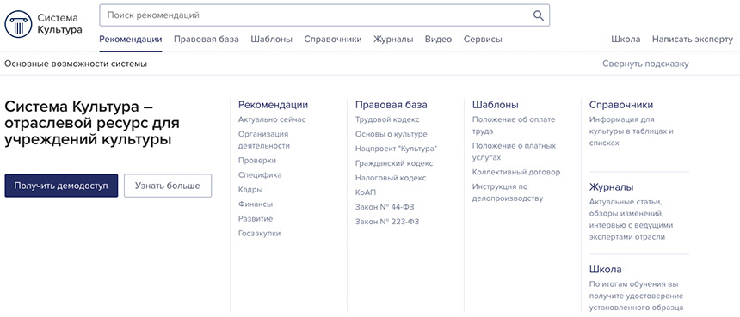Click the Актуальные статьи, обзоры изменений description

click(x=632, y=220)
